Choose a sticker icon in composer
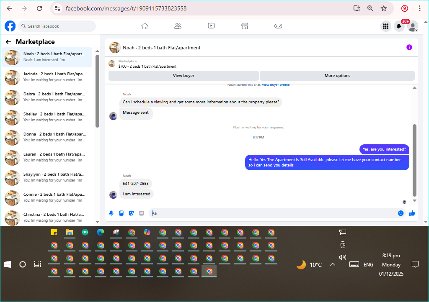This screenshot has width=429, height=302. click(131, 213)
